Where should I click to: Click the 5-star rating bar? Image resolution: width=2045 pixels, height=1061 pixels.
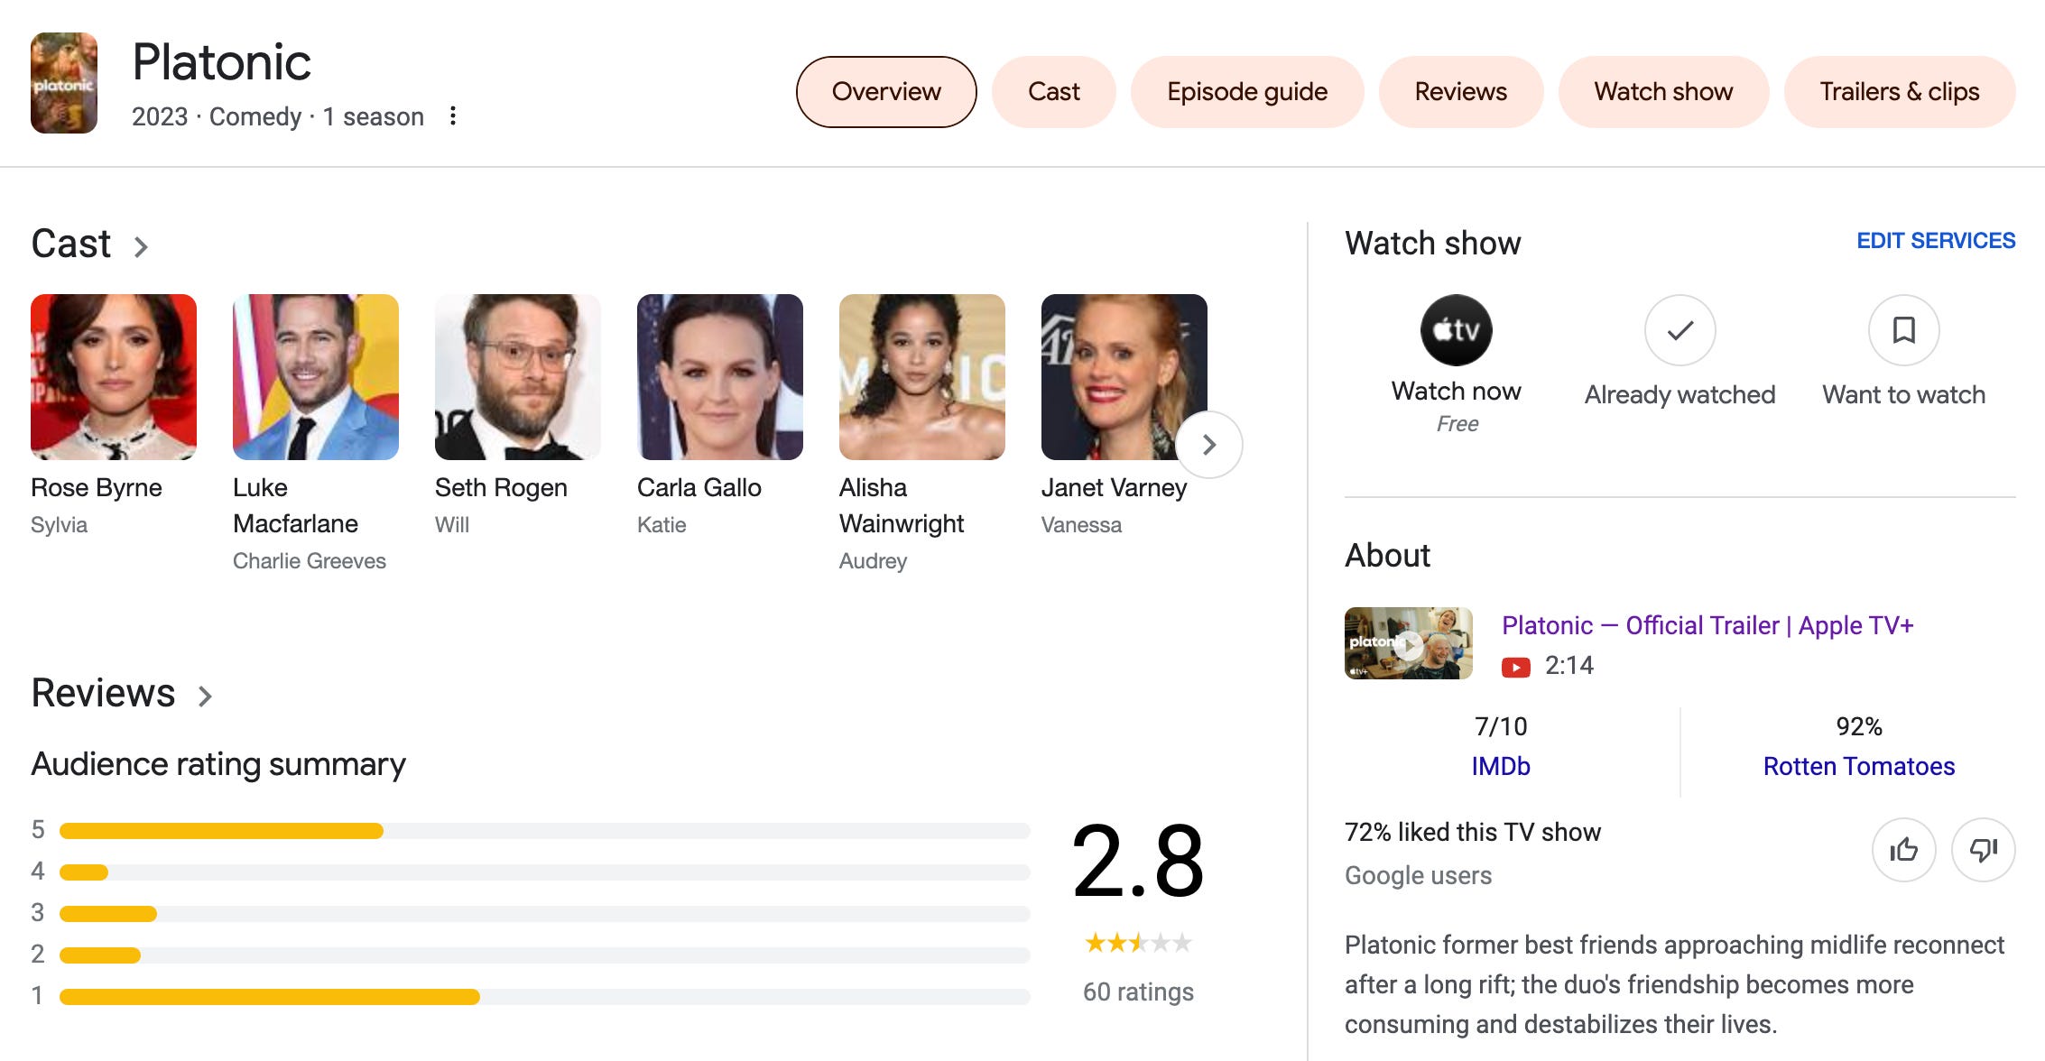click(544, 831)
